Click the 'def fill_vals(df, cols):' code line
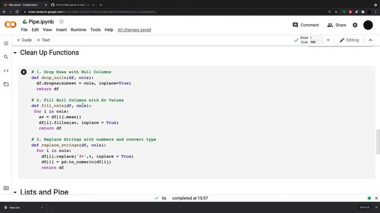 tap(61, 105)
